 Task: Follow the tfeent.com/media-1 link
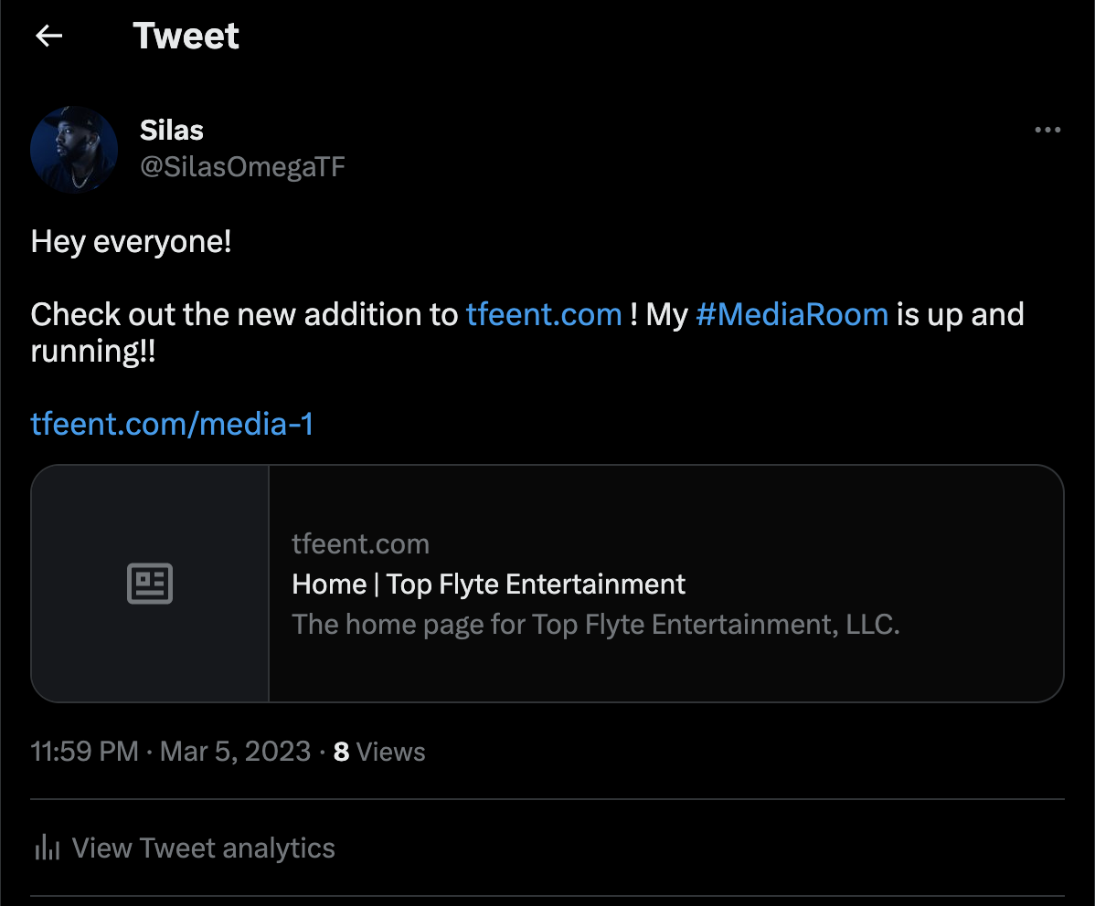pos(172,424)
